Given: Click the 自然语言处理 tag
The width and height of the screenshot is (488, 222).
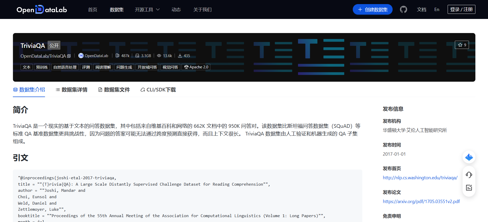Looking at the screenshot, I should (x=65, y=67).
